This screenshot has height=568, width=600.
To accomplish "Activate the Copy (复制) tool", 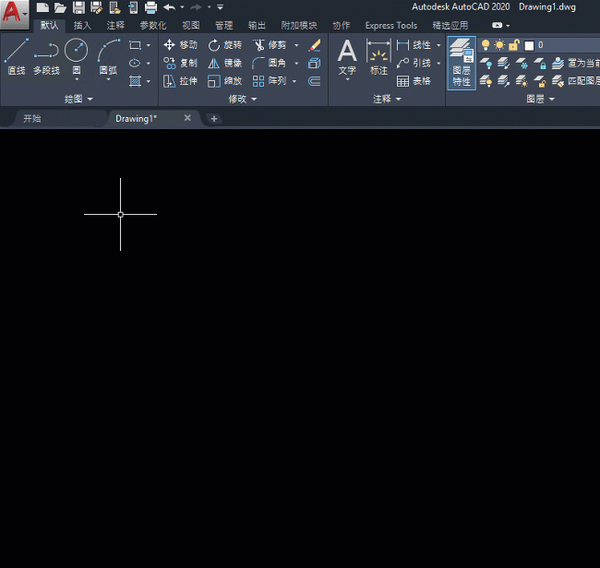I will click(180, 63).
